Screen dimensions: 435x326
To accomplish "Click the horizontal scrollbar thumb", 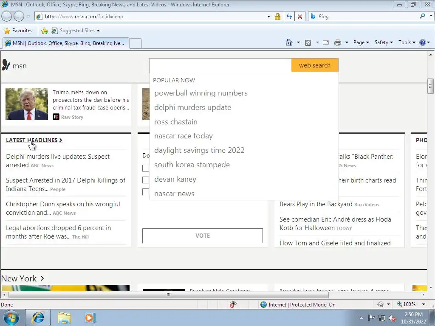I will pos(168,295).
